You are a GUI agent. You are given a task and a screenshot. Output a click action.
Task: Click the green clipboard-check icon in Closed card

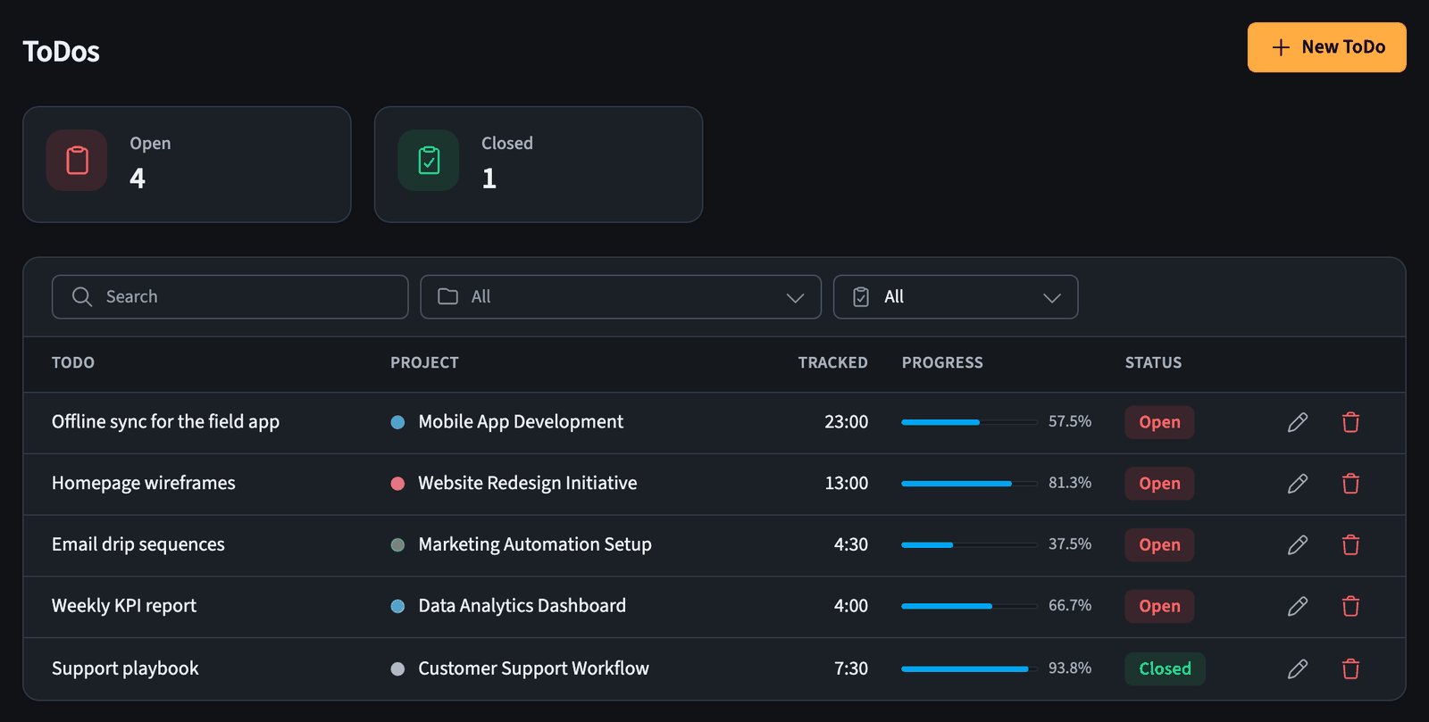pyautogui.click(x=429, y=161)
